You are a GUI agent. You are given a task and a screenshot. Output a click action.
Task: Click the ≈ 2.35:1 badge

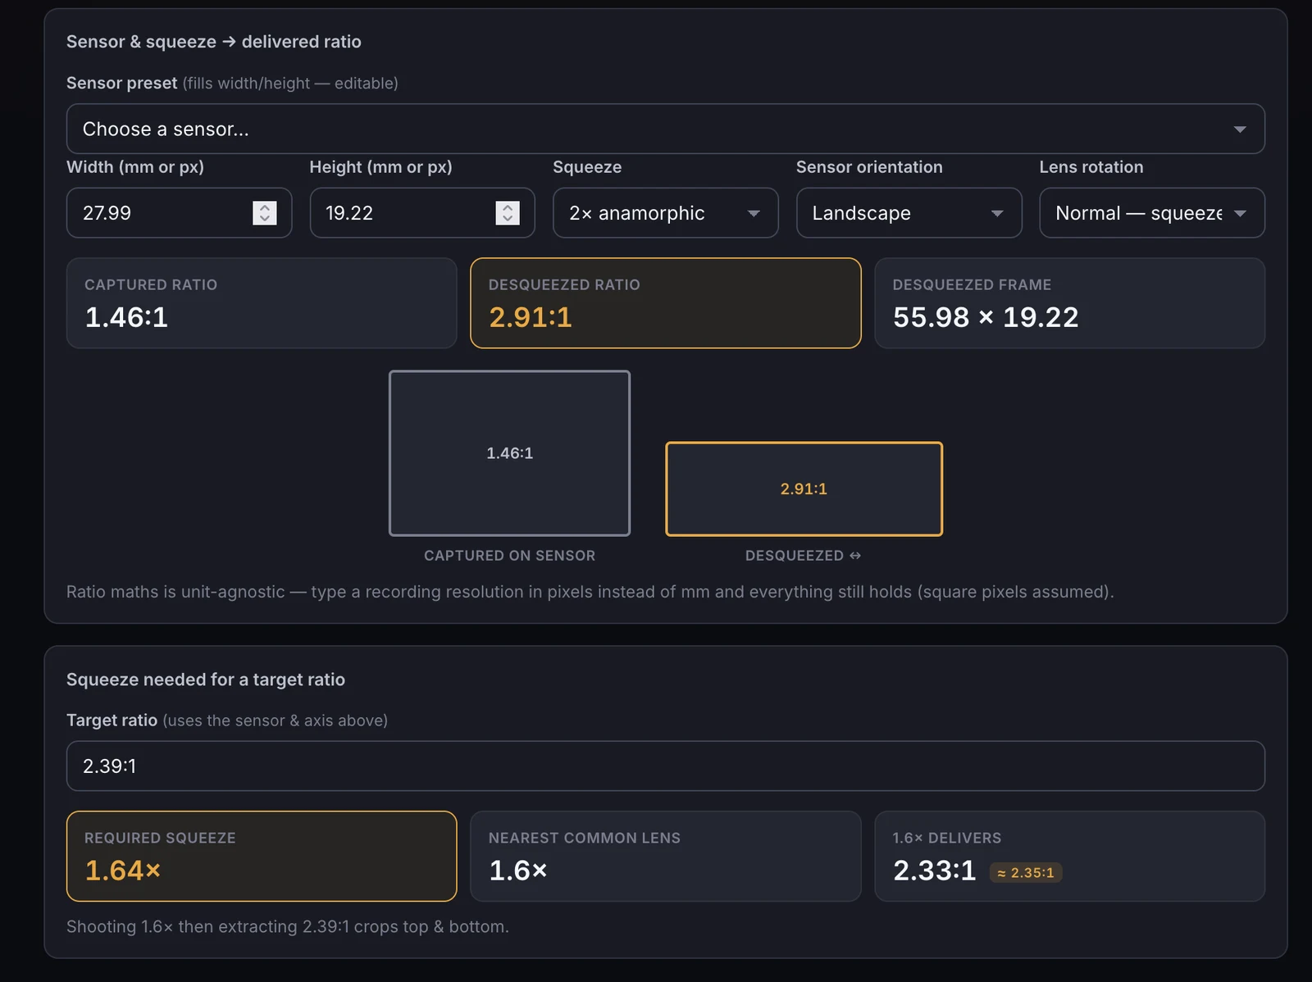(1026, 873)
